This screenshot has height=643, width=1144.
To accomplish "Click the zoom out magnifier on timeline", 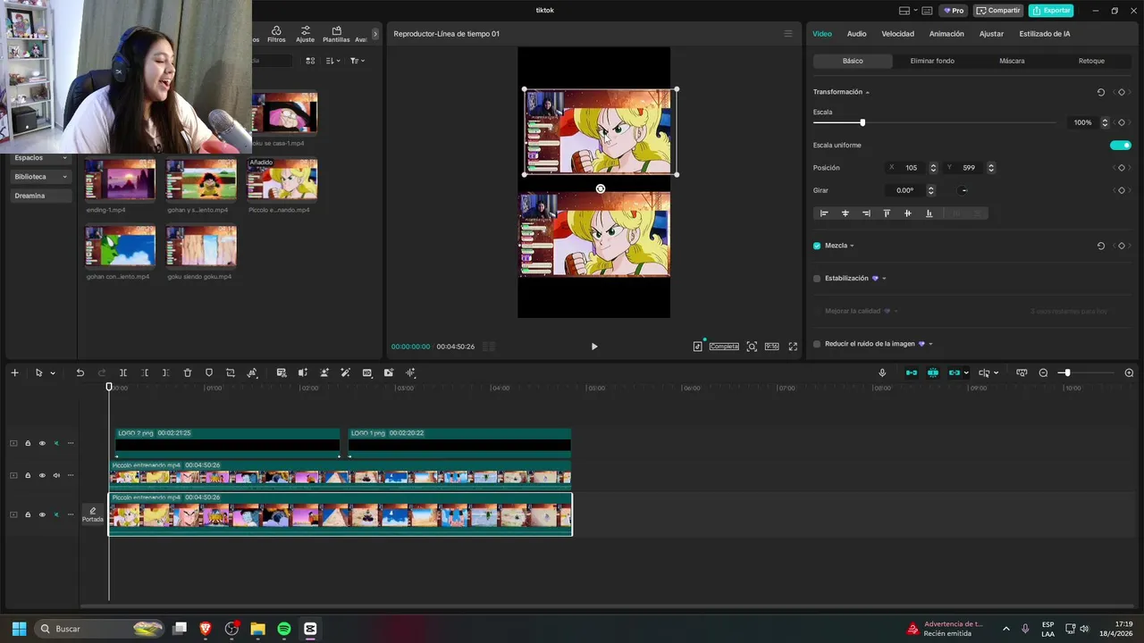I will coord(1043,372).
